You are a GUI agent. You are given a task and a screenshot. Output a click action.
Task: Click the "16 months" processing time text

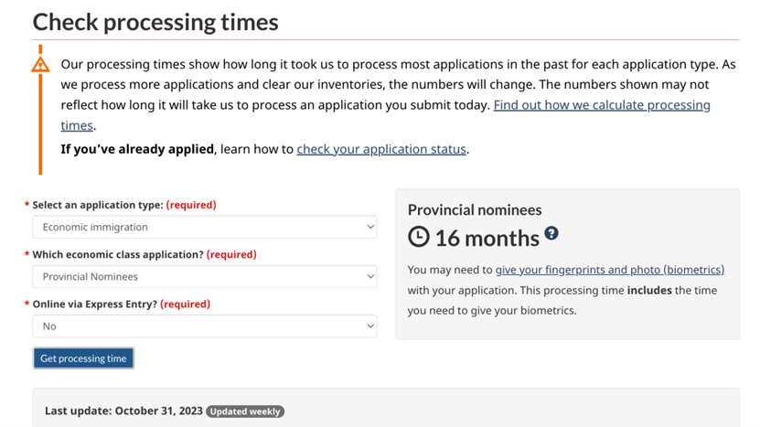pyautogui.click(x=487, y=238)
